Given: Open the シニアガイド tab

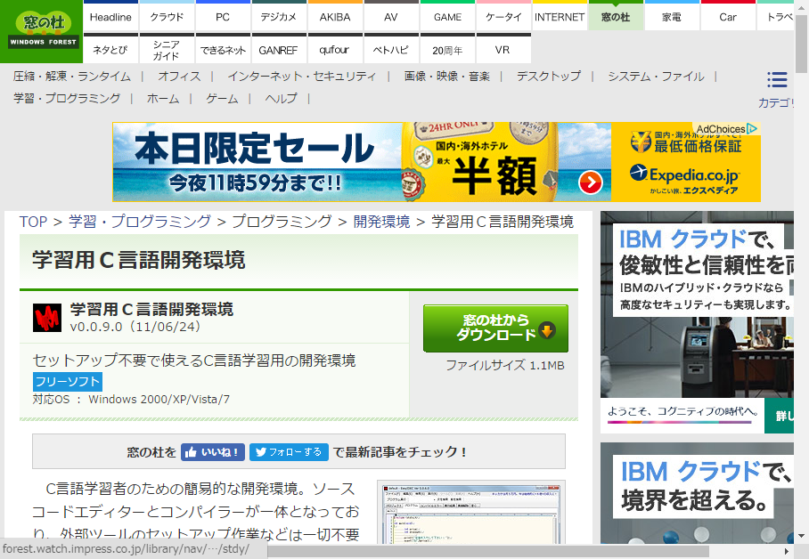Looking at the screenshot, I should tap(167, 50).
